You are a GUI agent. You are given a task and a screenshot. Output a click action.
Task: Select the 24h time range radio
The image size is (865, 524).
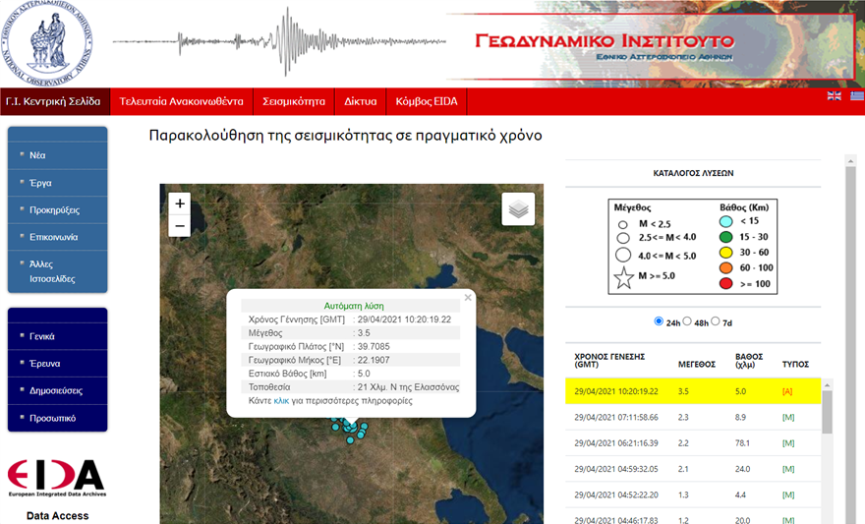(658, 321)
